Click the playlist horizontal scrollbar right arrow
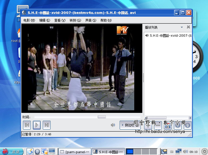Image resolution: width=208 pixels, height=155 pixels. [x=190, y=118]
